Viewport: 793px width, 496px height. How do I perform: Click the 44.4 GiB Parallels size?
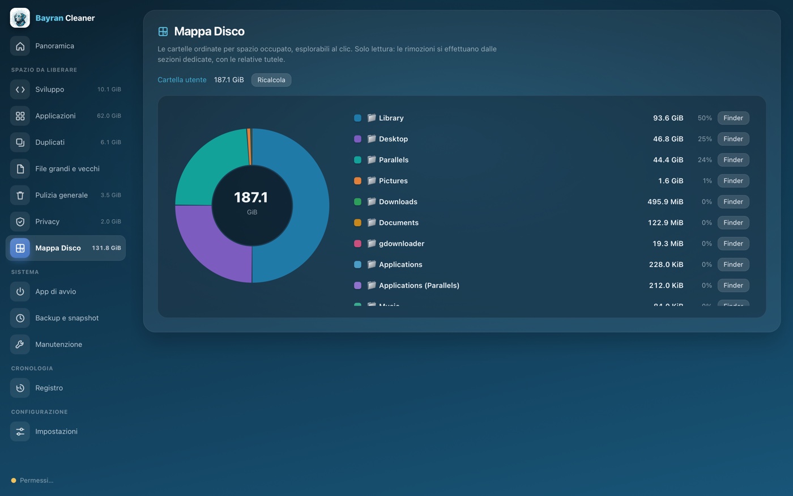click(x=668, y=160)
